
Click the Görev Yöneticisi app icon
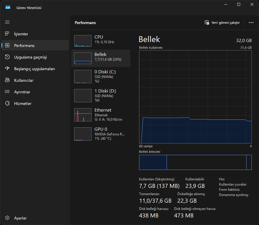(8, 7)
